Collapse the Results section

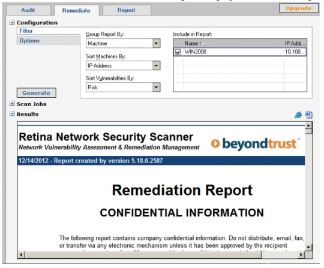click(12, 114)
